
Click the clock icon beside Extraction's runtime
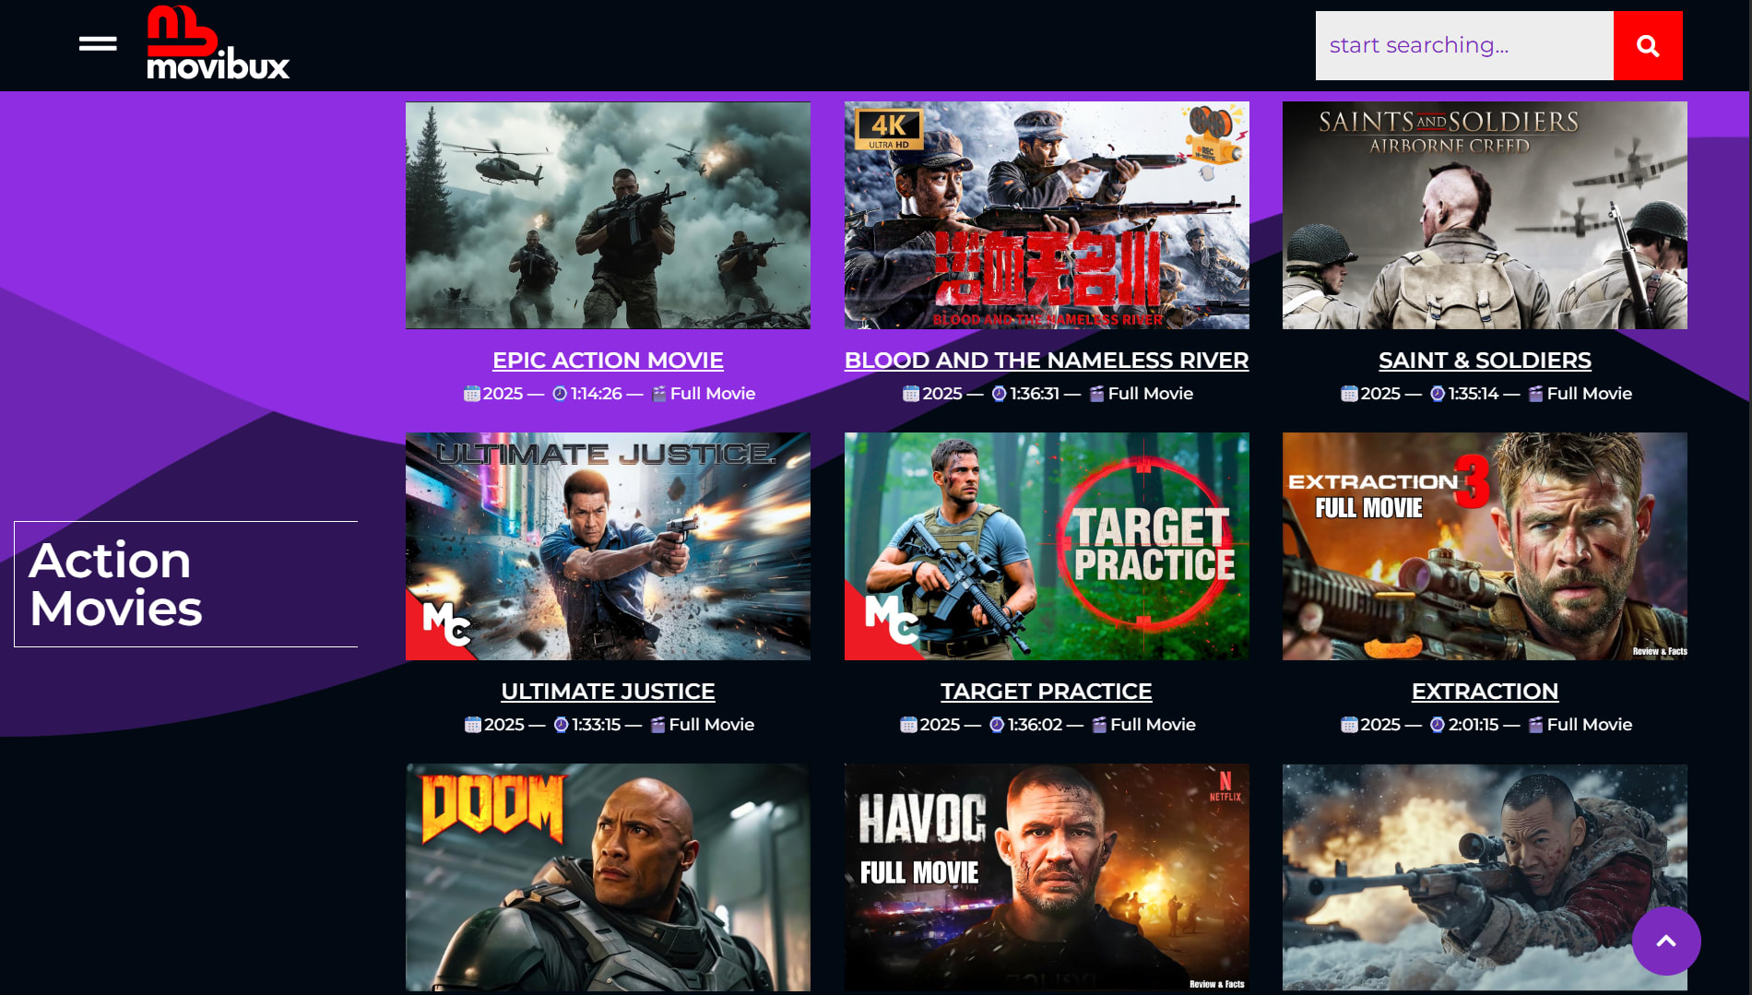point(1436,725)
